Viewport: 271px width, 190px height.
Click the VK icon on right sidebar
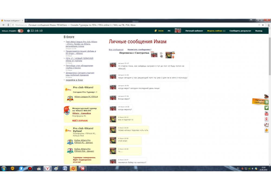267,102
